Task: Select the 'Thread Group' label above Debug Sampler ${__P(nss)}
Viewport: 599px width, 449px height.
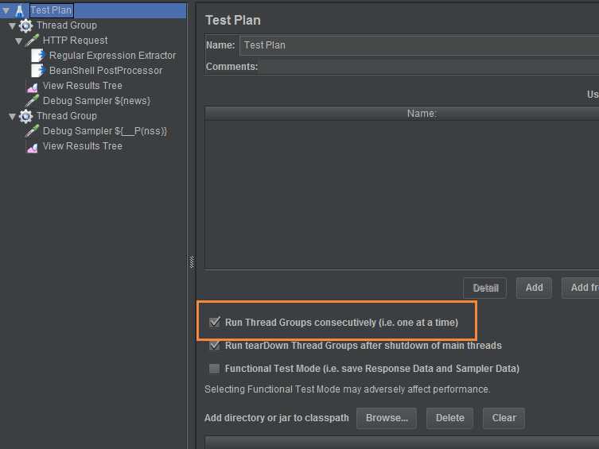Action: (67, 116)
